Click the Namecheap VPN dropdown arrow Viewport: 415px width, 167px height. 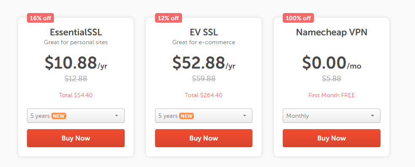pyautogui.click(x=372, y=116)
